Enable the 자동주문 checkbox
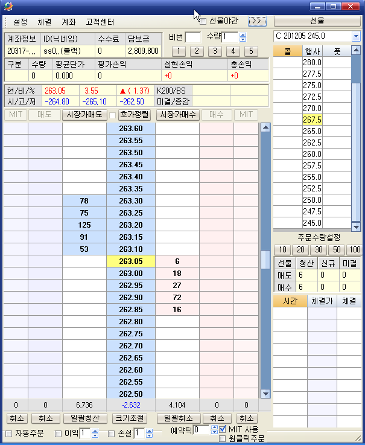 [9, 434]
